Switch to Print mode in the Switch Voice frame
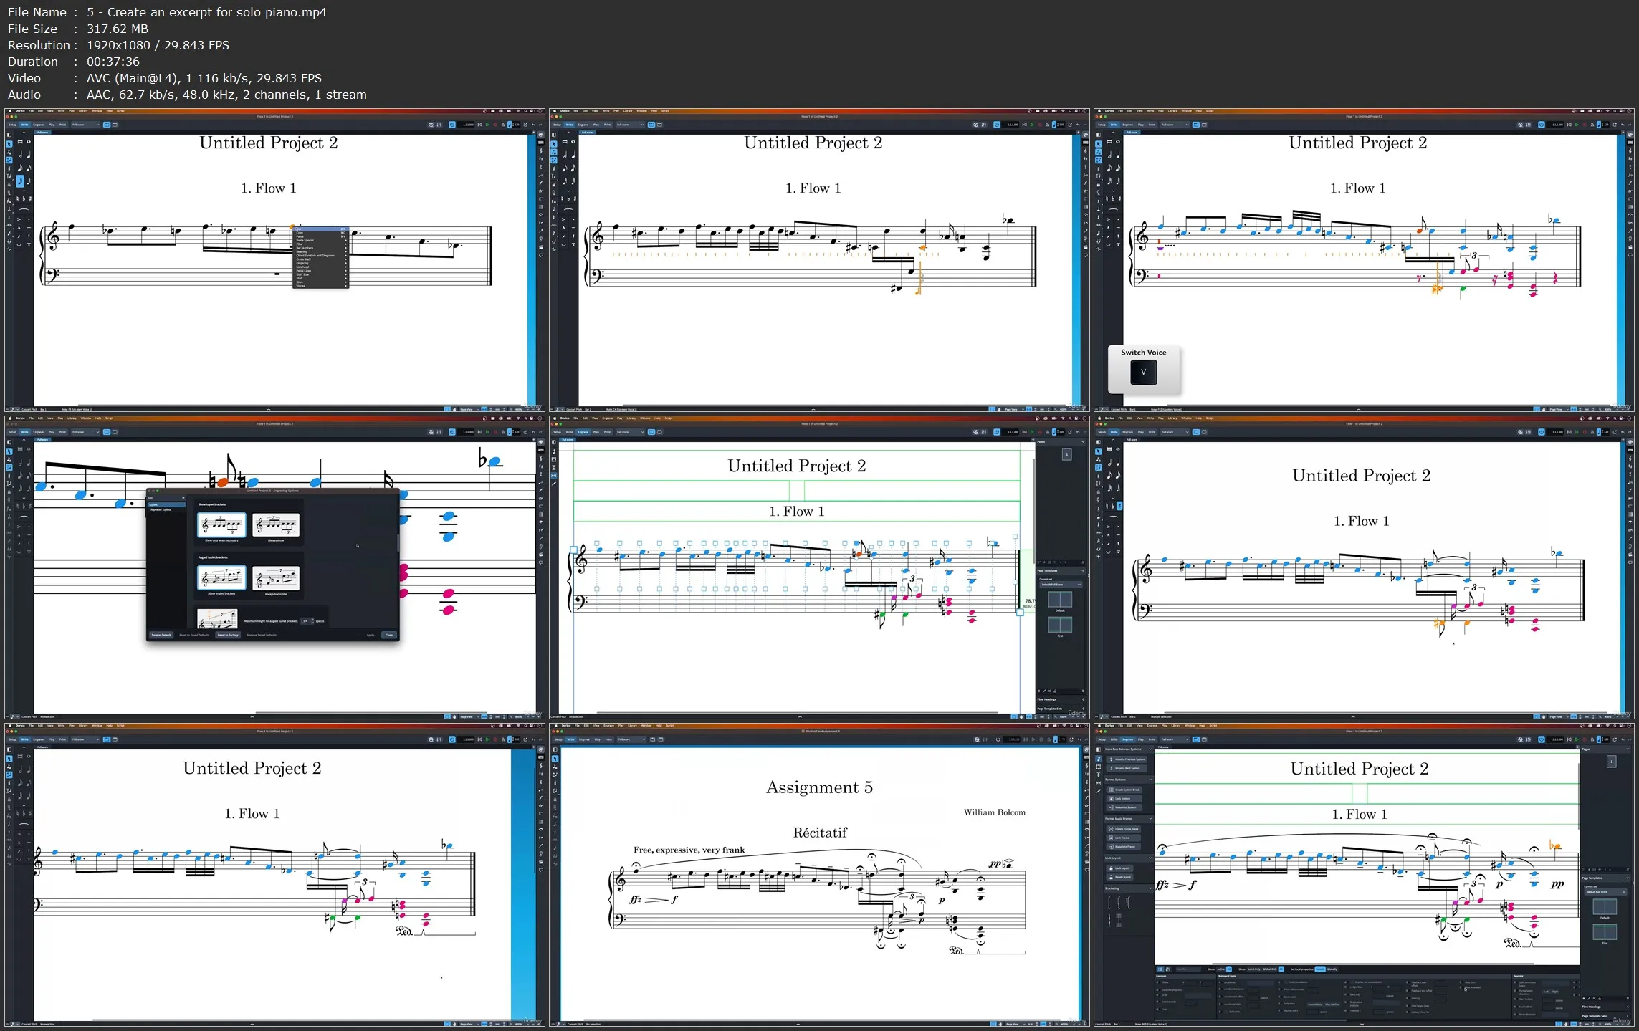Viewport: 1639px width, 1031px height. point(1152,125)
